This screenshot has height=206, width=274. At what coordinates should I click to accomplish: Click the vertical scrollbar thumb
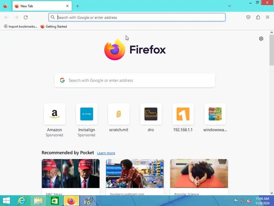point(272,50)
